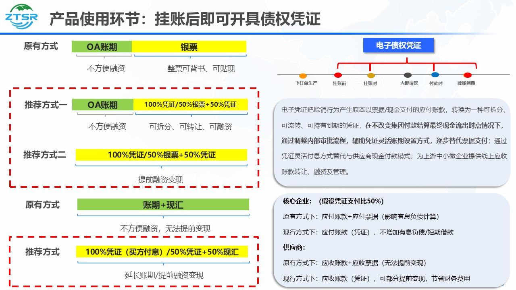Click the gold dot above 挂账时
516x290 pixels.
371,75
